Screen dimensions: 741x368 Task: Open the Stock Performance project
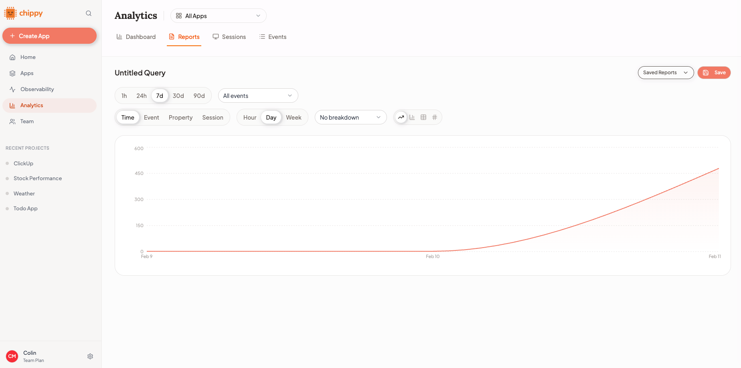(38, 178)
